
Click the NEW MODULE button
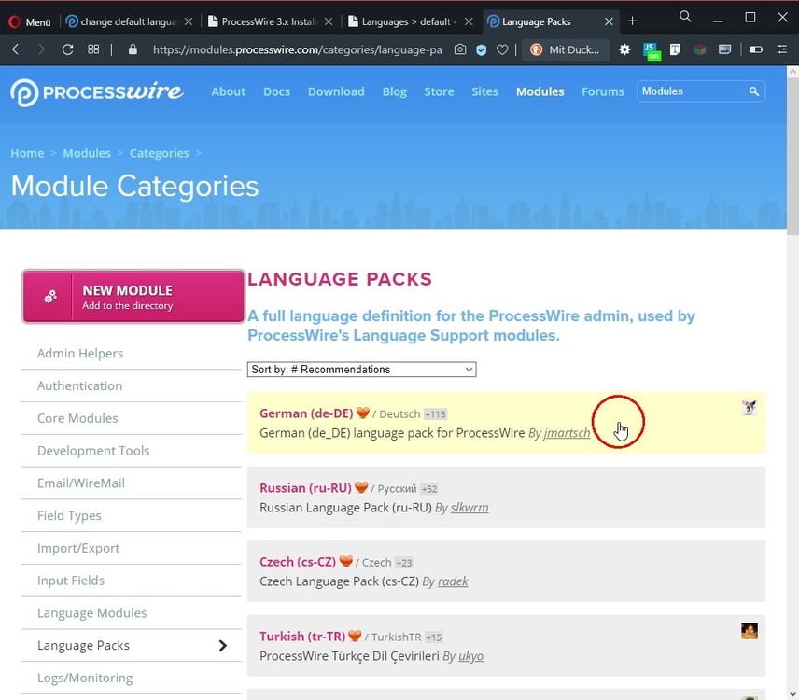point(133,297)
